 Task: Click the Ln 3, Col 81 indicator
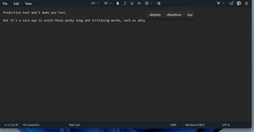coord(11,125)
